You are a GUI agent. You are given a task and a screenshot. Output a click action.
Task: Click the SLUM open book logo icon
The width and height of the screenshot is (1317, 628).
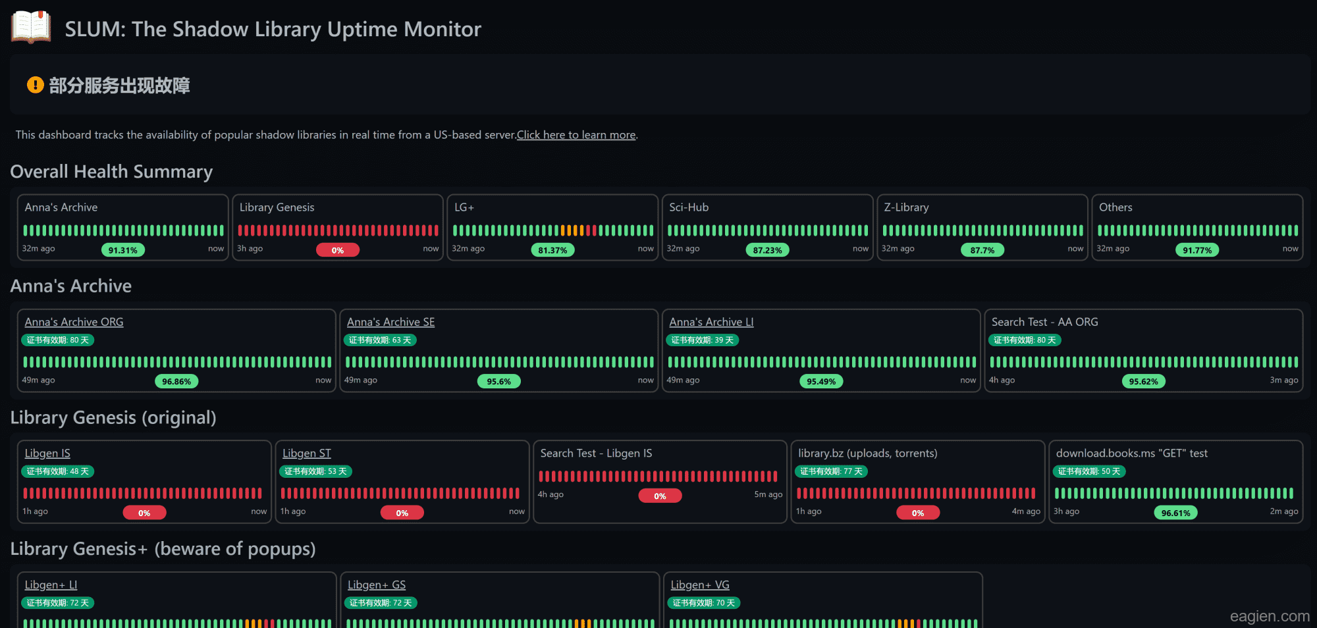coord(31,28)
